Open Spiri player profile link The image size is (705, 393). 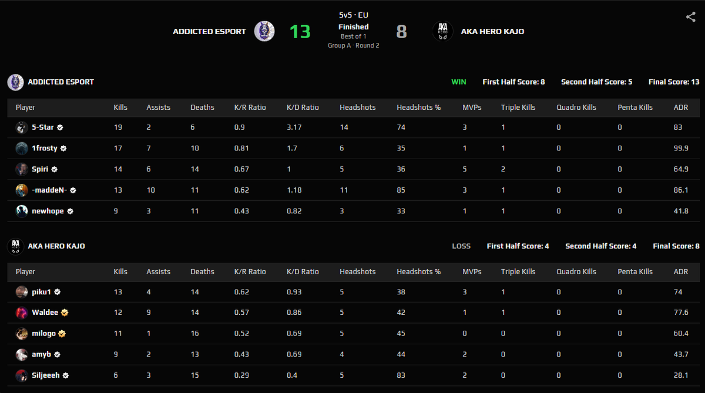[40, 169]
